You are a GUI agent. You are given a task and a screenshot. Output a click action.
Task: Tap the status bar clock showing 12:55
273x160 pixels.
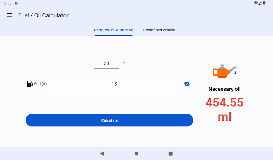coord(7,3)
